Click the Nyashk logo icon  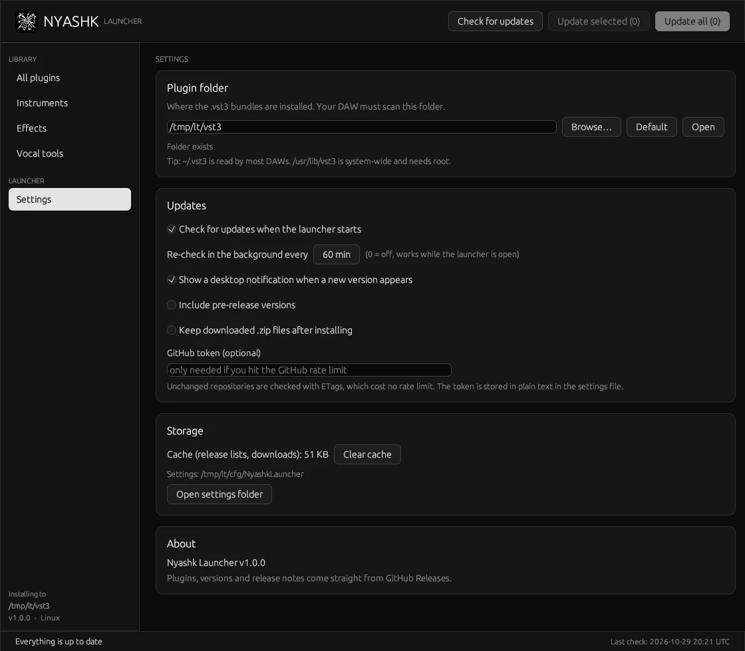pyautogui.click(x=27, y=21)
